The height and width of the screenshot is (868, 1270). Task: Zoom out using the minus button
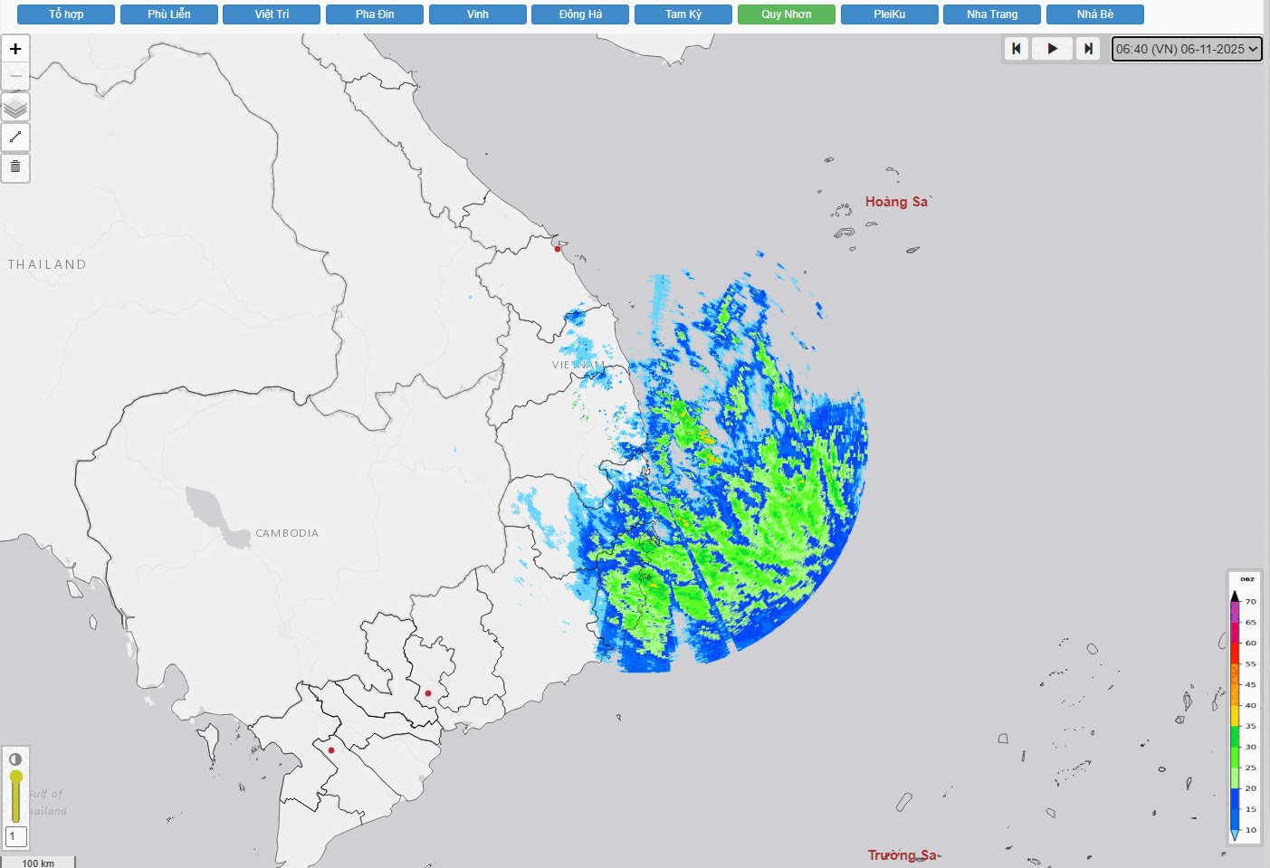(x=15, y=77)
